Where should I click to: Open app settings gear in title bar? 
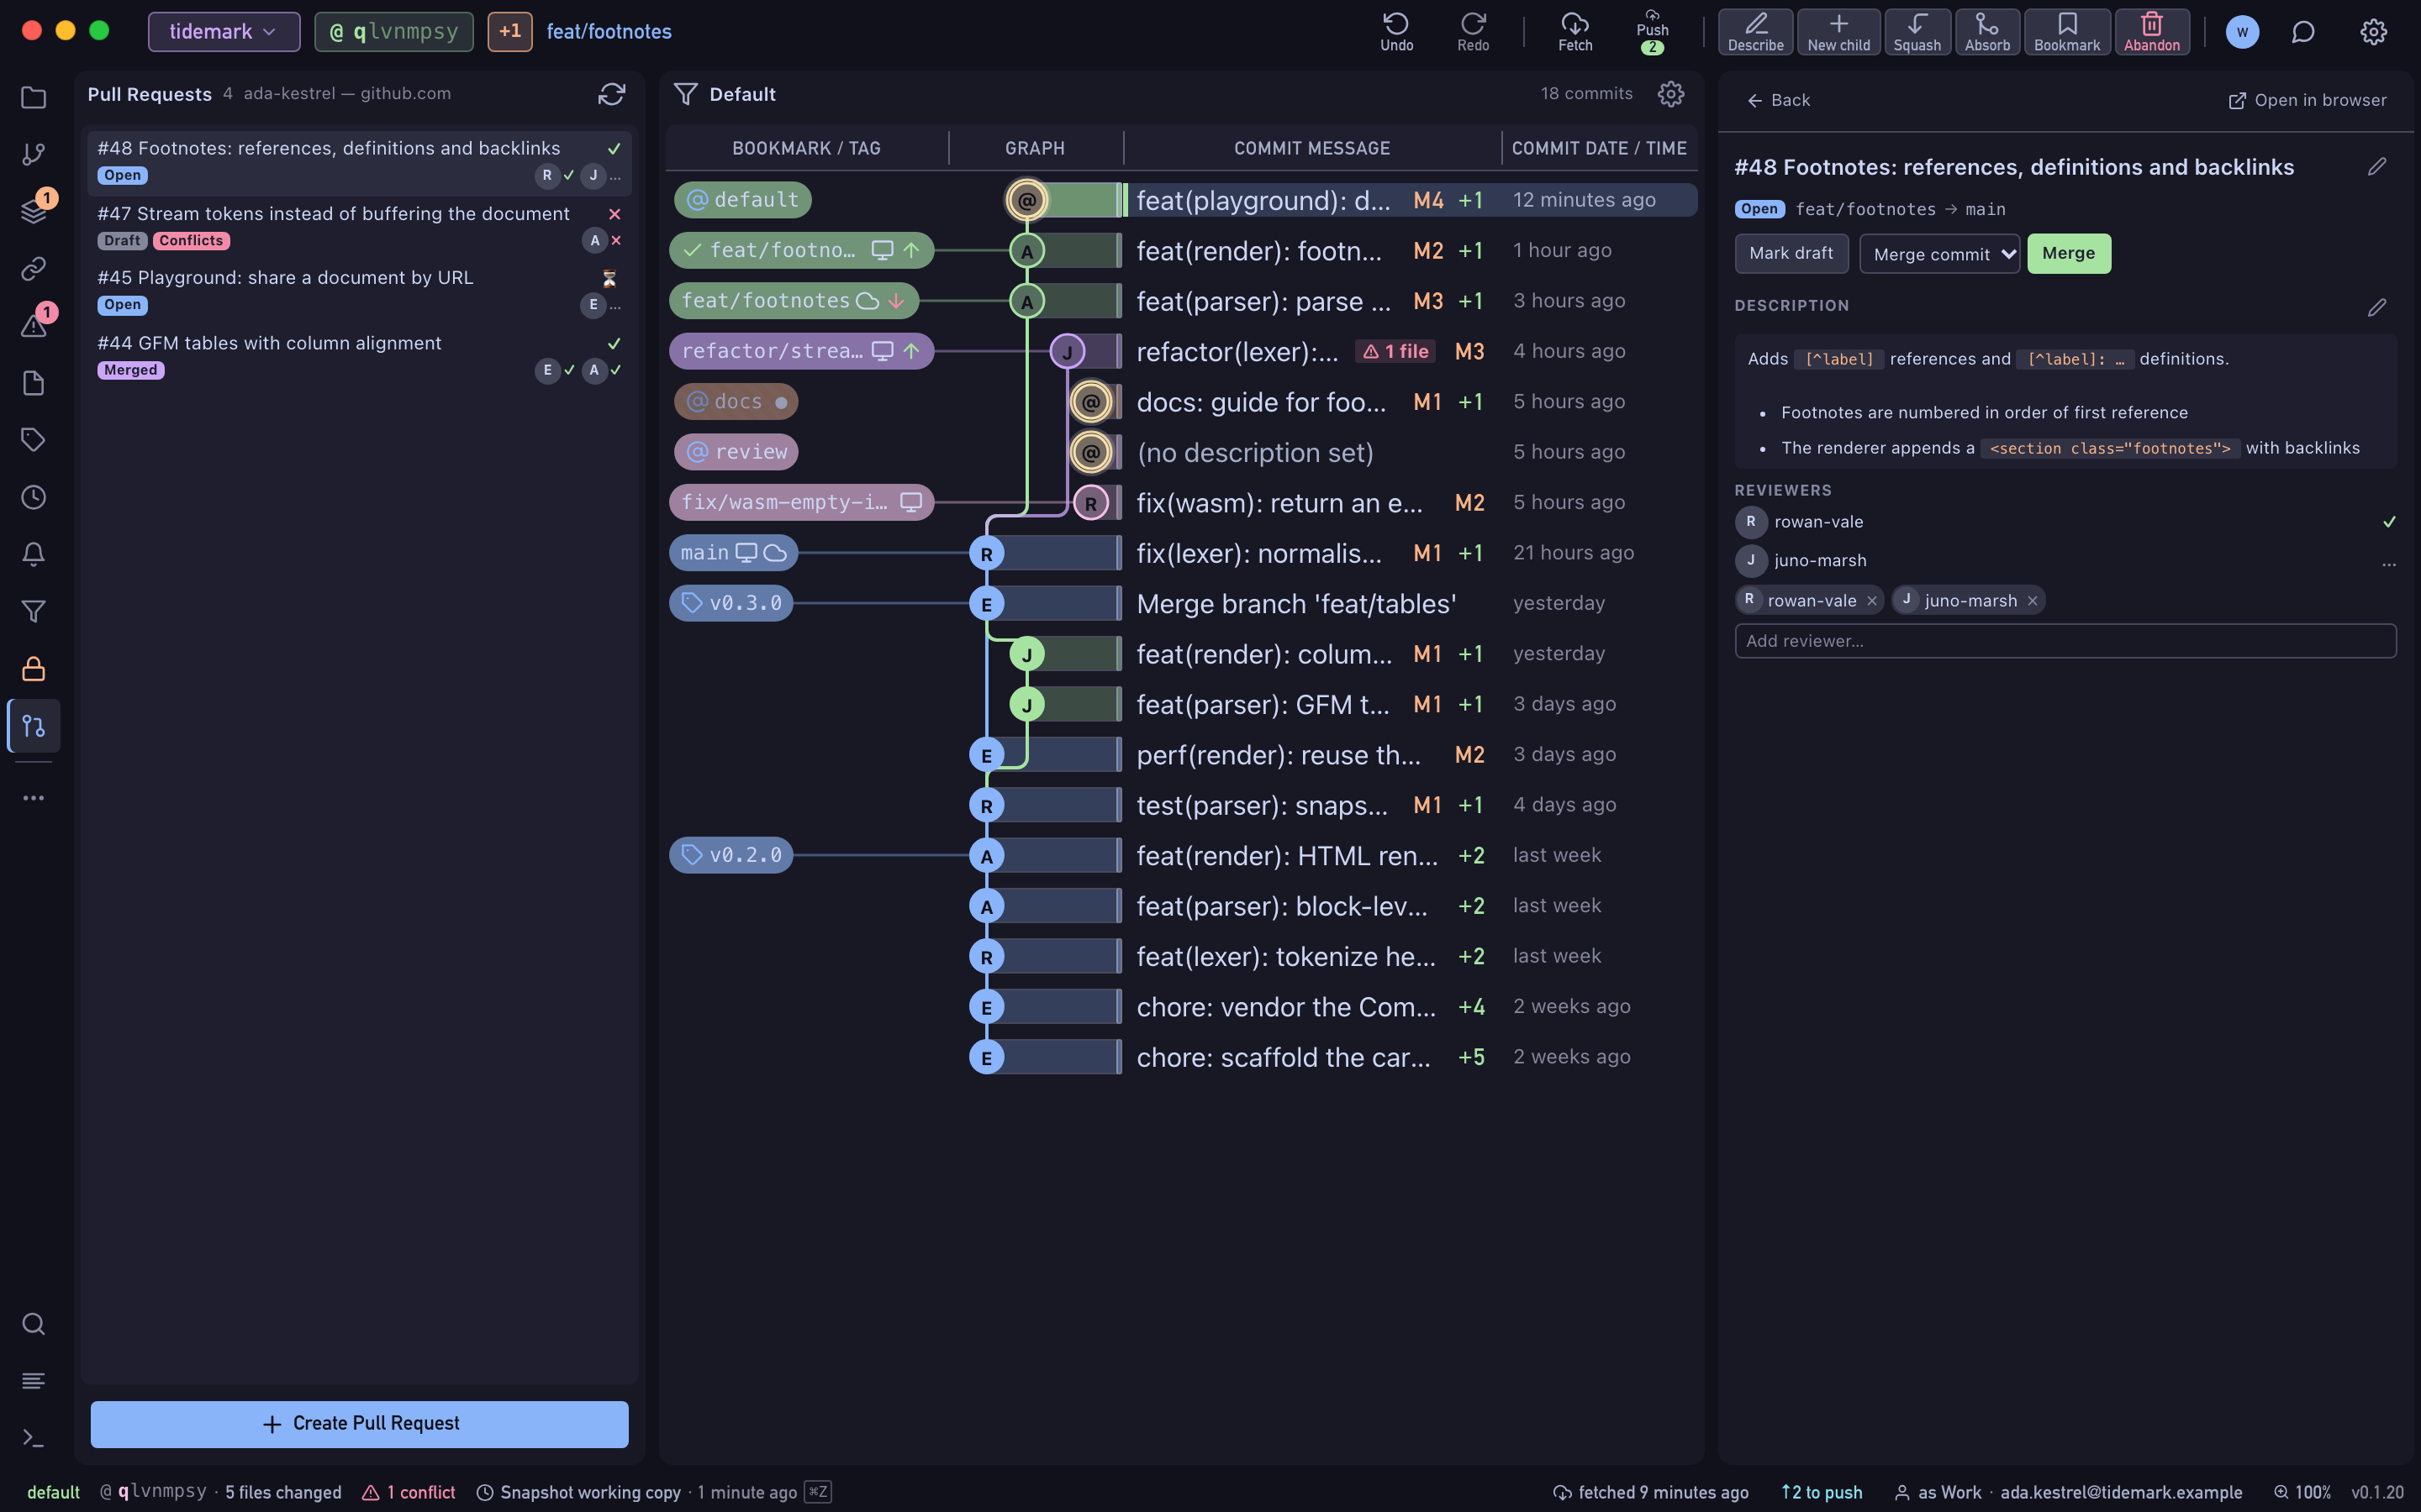pyautogui.click(x=2373, y=32)
